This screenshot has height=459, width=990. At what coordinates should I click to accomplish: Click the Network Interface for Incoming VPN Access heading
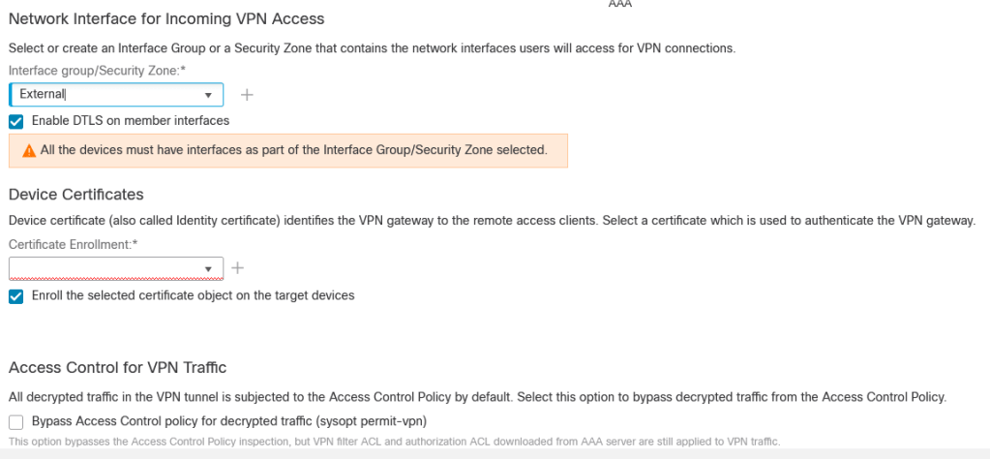(x=166, y=18)
